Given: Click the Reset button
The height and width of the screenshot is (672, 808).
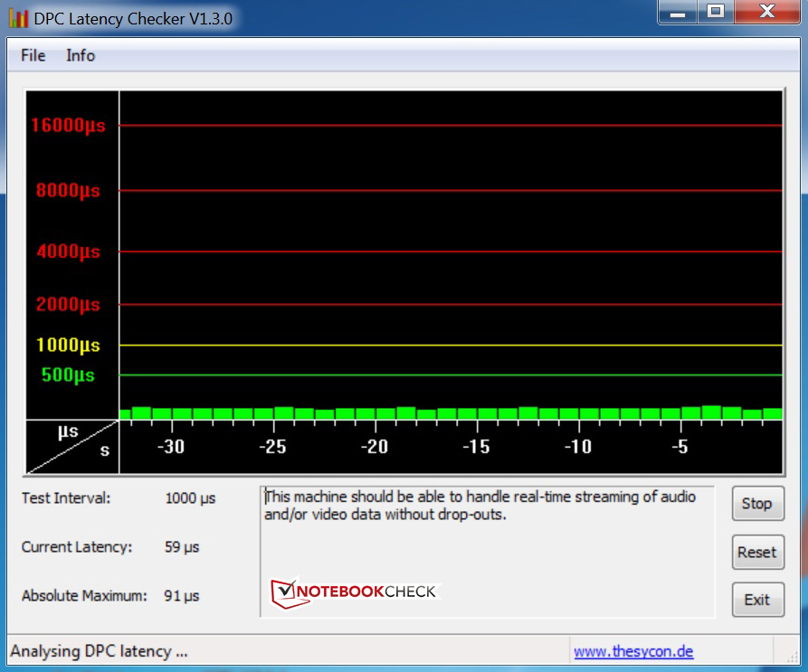Looking at the screenshot, I should tap(757, 552).
